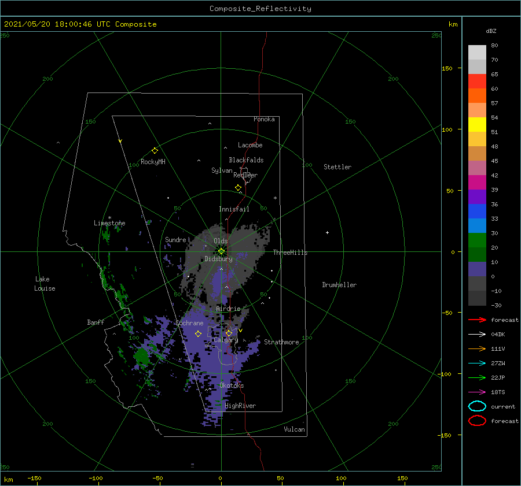Click the dBZ legend heading

[x=491, y=31]
